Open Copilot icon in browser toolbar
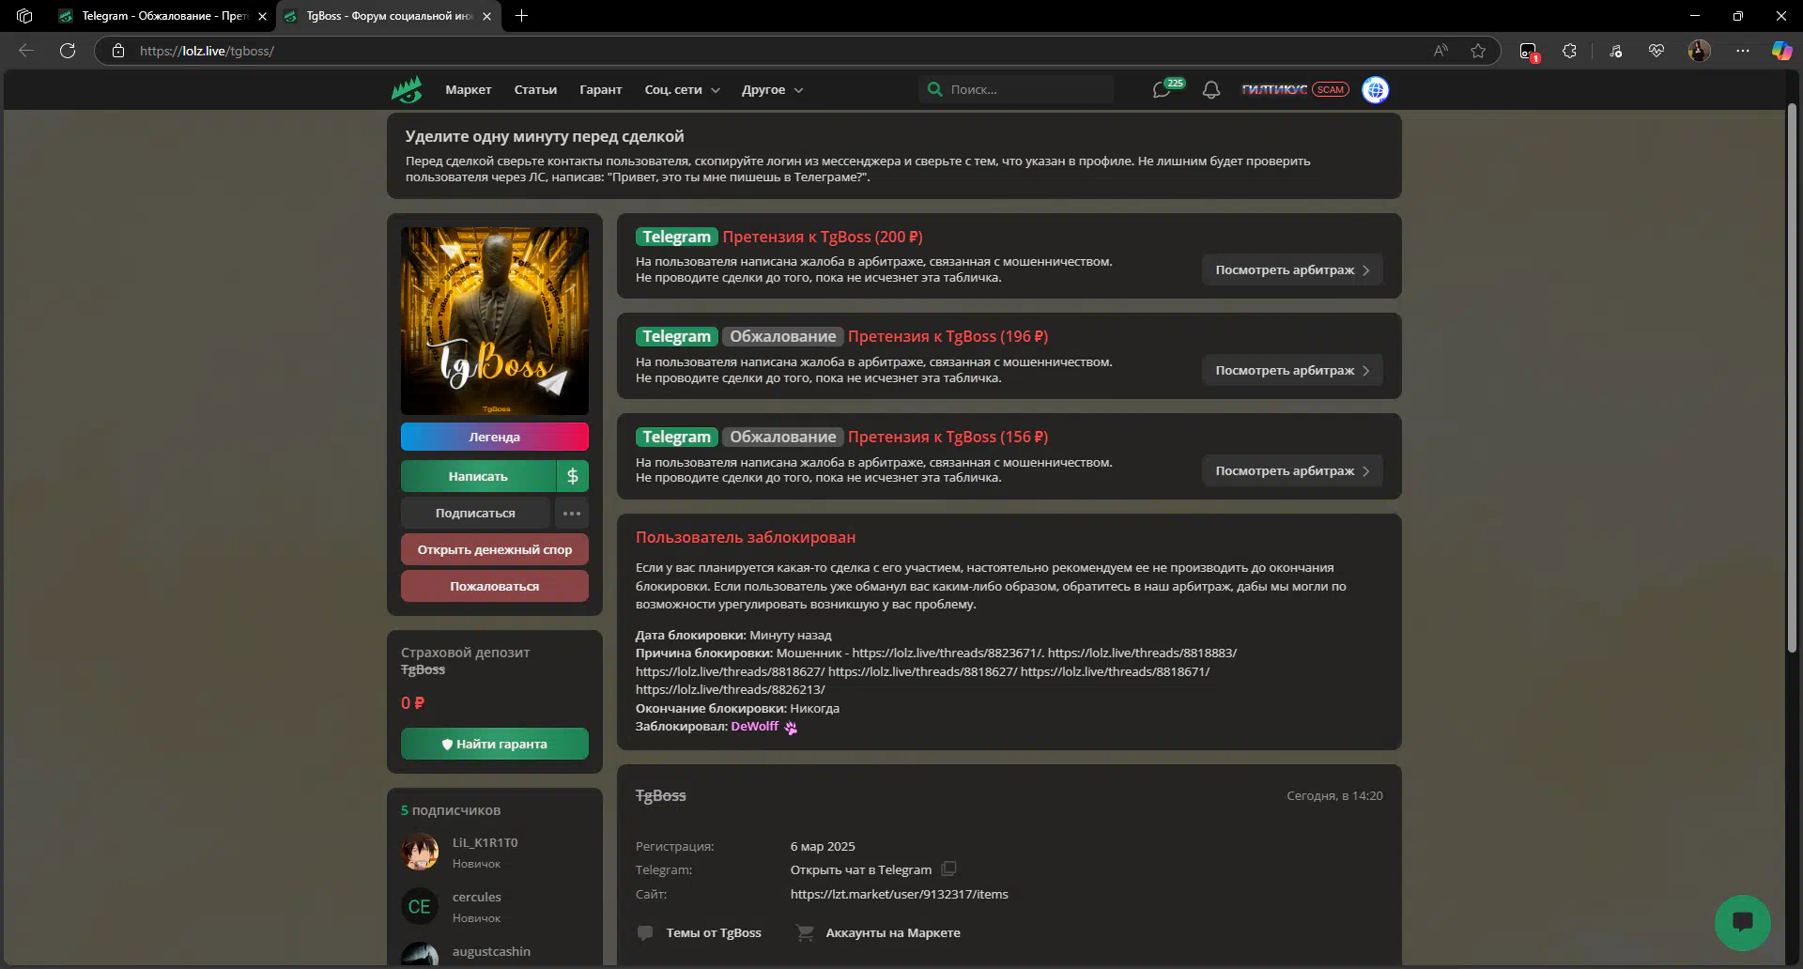Image resolution: width=1803 pixels, height=969 pixels. 1781,51
